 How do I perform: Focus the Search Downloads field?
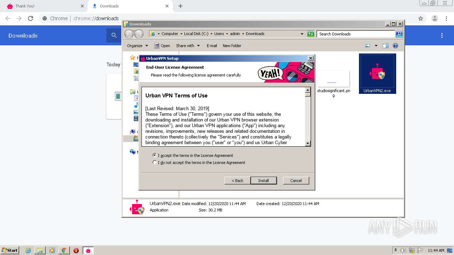[x=356, y=34]
